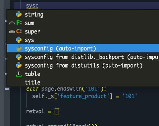
Task: Click the template icon beside table
Action: point(19,74)
